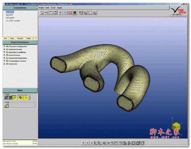Expand the Numerical Parameters tree node
Image resolution: width=191 pixels, height=149 pixels.
click(4, 58)
